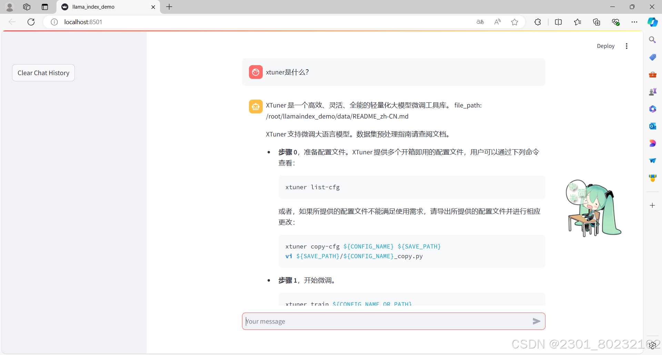Add this page to favorites star
Screen dimensions: 662x355
click(x=514, y=22)
